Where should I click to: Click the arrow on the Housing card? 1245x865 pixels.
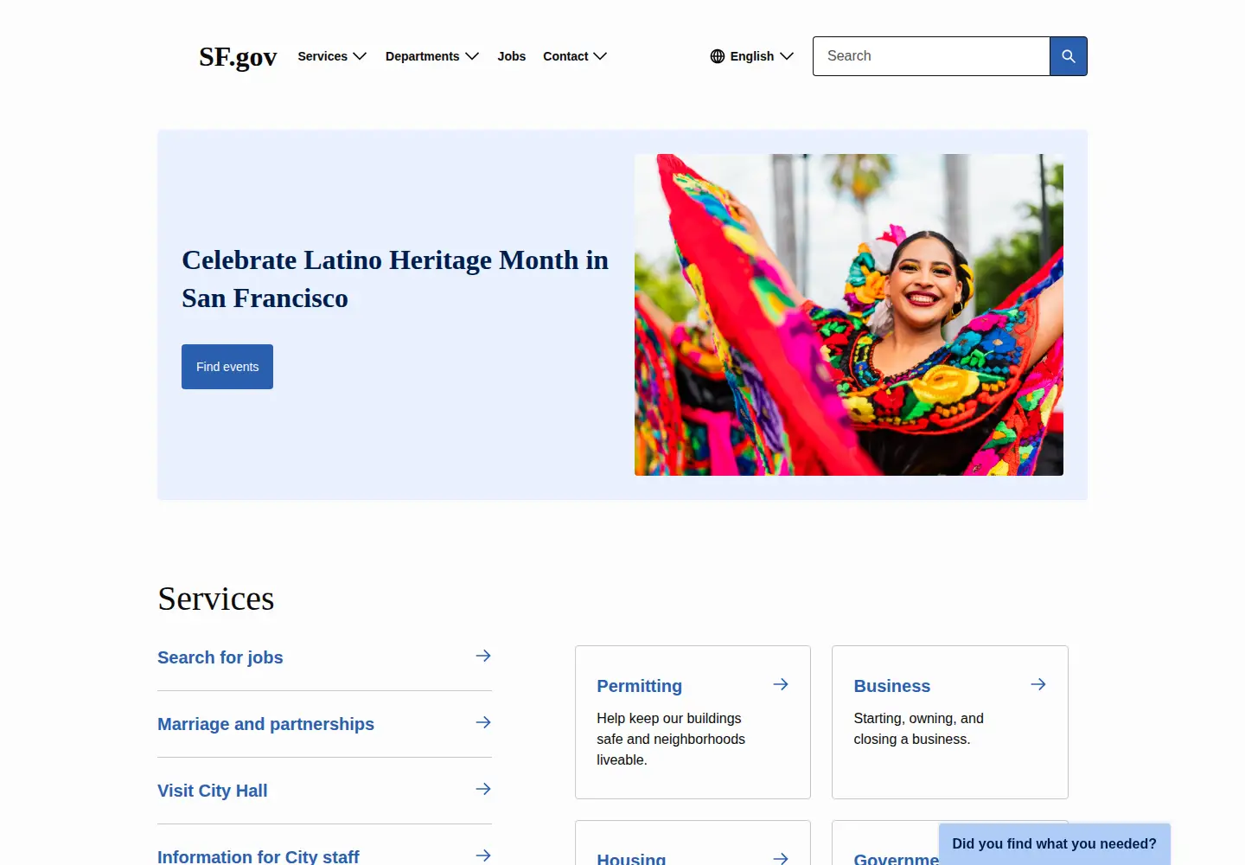(x=781, y=858)
